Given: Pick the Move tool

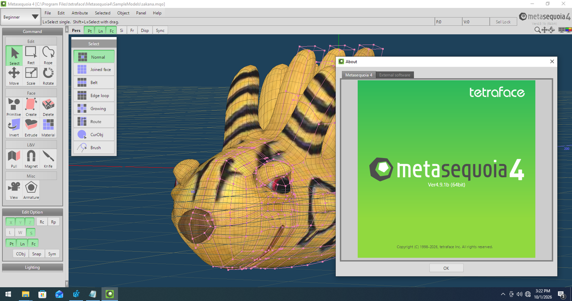Looking at the screenshot, I should click(14, 76).
